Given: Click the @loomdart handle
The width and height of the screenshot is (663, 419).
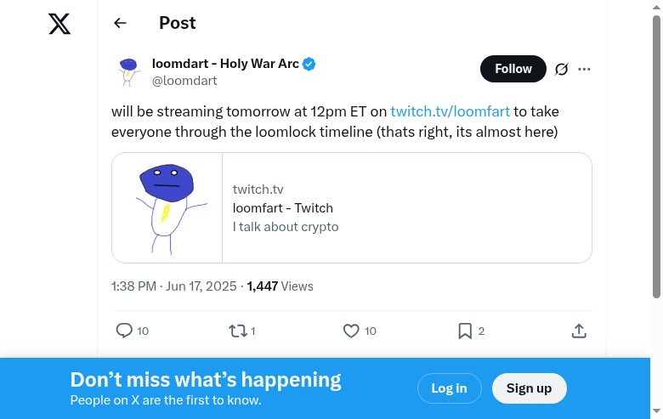Looking at the screenshot, I should (x=184, y=81).
